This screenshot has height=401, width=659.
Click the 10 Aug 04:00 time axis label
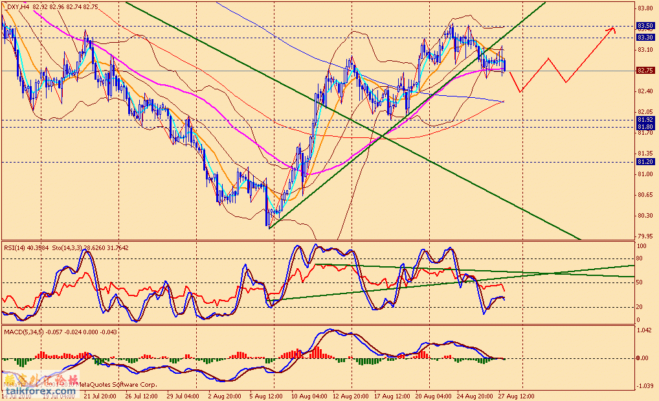pyautogui.click(x=309, y=396)
